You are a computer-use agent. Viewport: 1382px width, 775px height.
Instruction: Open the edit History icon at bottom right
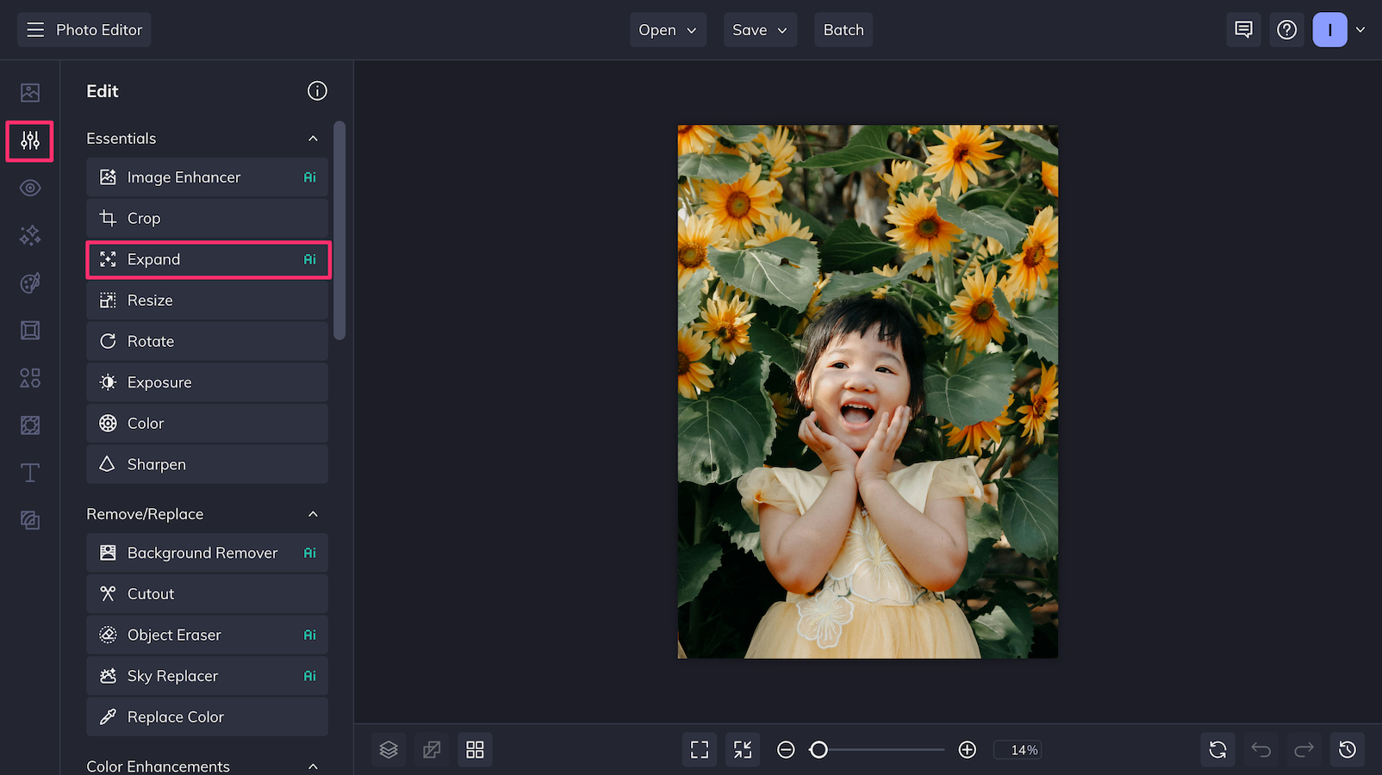coord(1348,749)
